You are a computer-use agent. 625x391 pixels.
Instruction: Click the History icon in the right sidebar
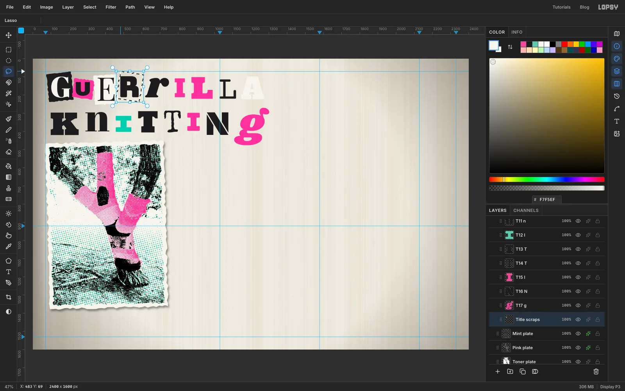coord(617,96)
